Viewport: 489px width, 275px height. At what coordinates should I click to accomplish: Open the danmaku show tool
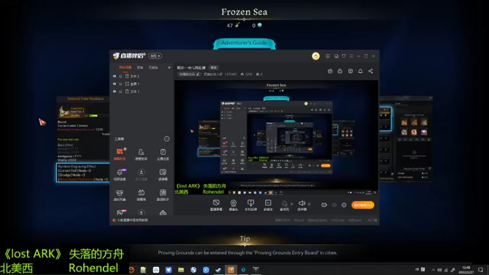141,195
